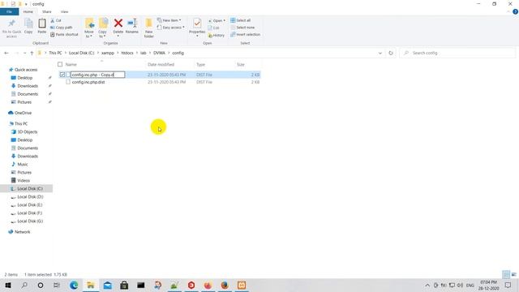
Task: Switch to the Share ribbon tab
Action: pyautogui.click(x=47, y=12)
